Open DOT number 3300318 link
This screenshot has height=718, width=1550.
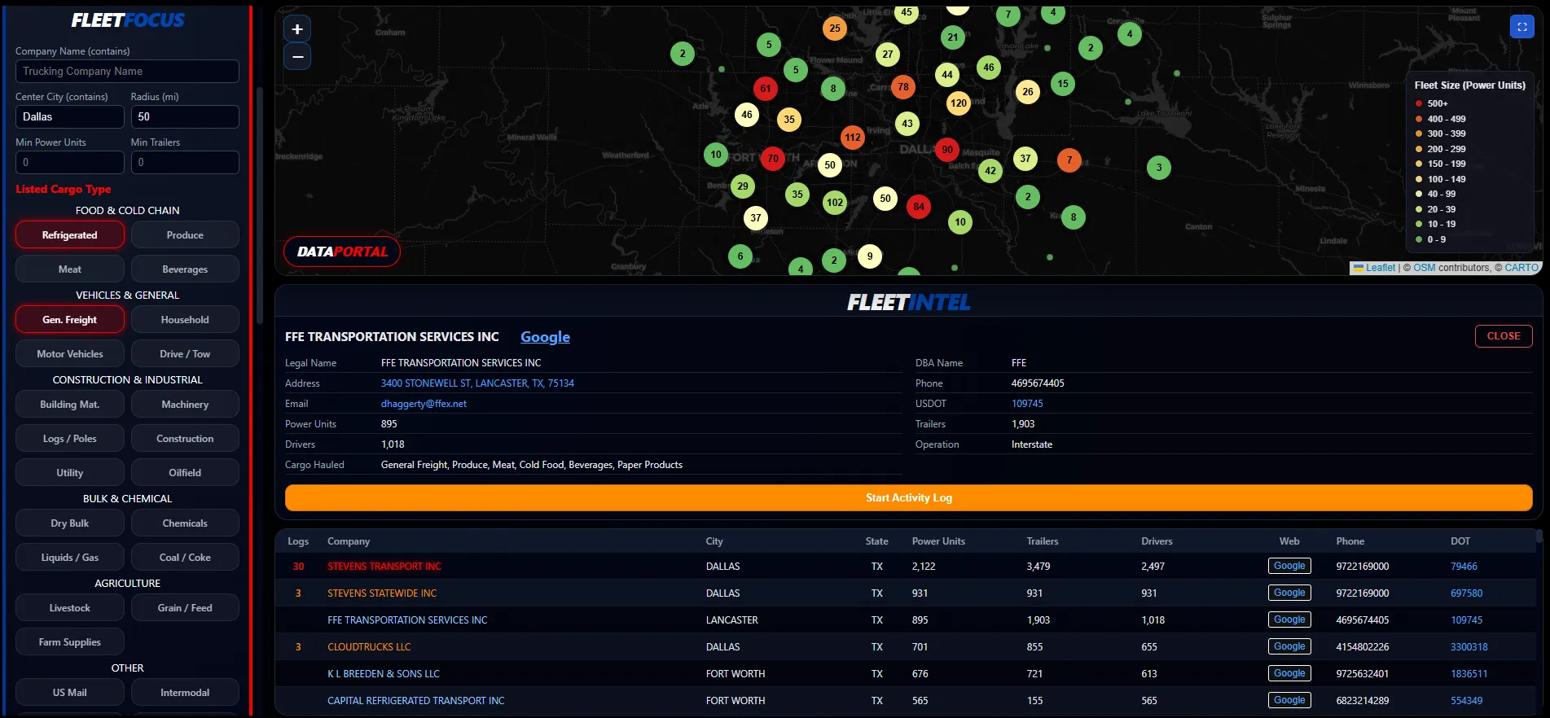click(1469, 647)
